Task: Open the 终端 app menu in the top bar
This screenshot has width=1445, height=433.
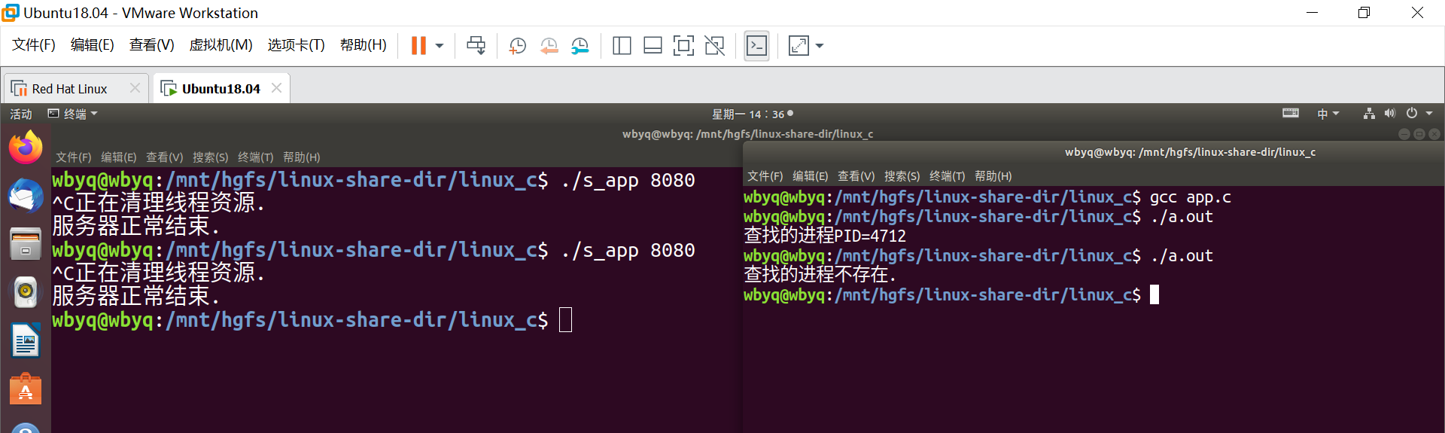Action: click(x=73, y=114)
